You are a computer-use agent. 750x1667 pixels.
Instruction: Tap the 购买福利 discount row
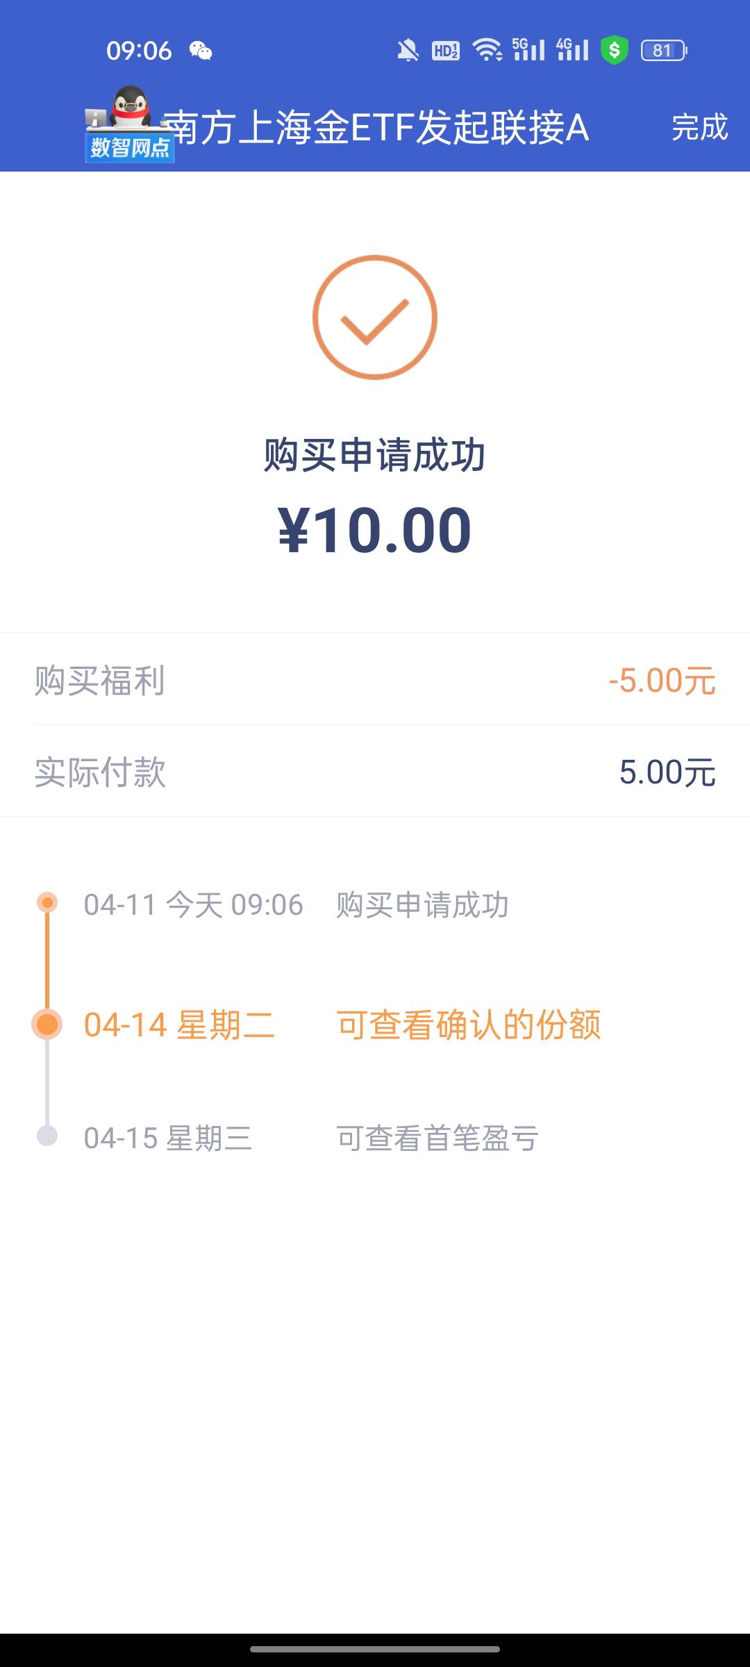[375, 680]
